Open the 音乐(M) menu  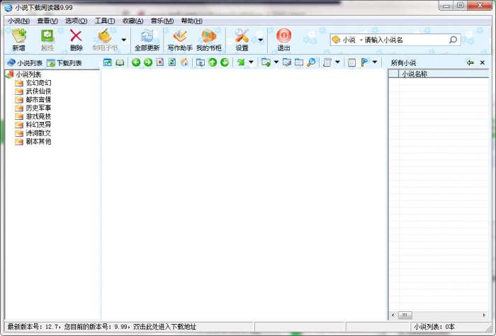click(162, 21)
